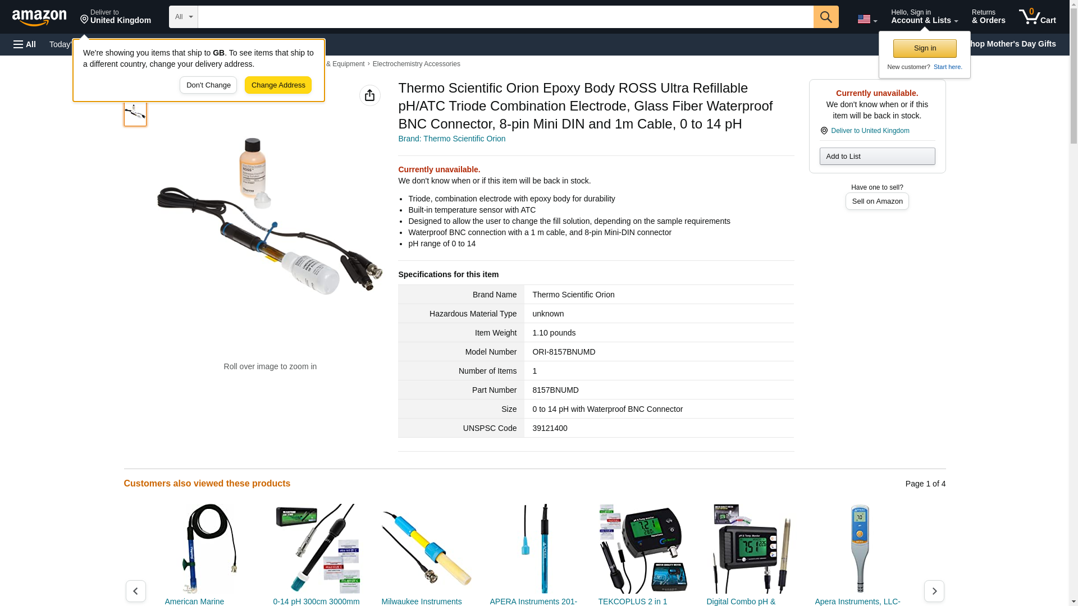Image resolution: width=1078 pixels, height=606 pixels.
Task: Click the carousel previous arrow
Action: click(135, 591)
